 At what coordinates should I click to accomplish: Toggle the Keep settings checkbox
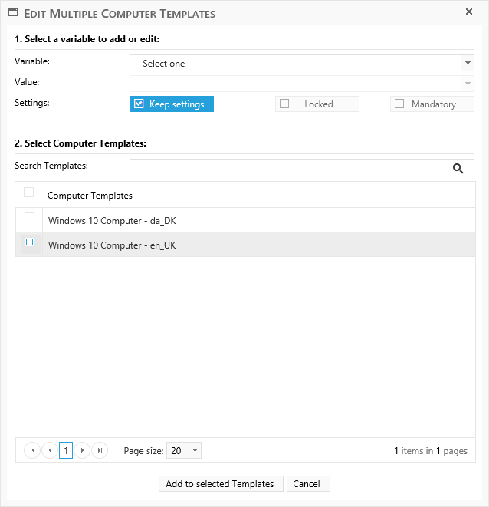[x=139, y=104]
